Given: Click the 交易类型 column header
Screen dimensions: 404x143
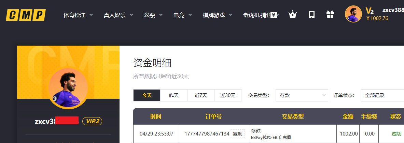Looking at the screenshot, I should (x=293, y=117).
